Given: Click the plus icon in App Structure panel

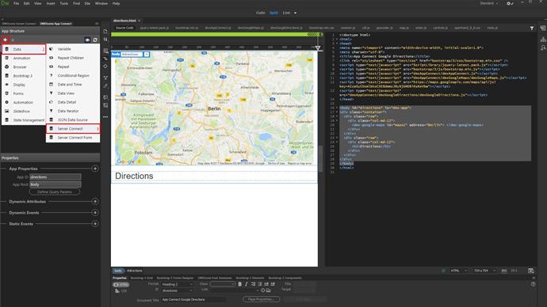Looking at the screenshot, I should coord(5,40).
